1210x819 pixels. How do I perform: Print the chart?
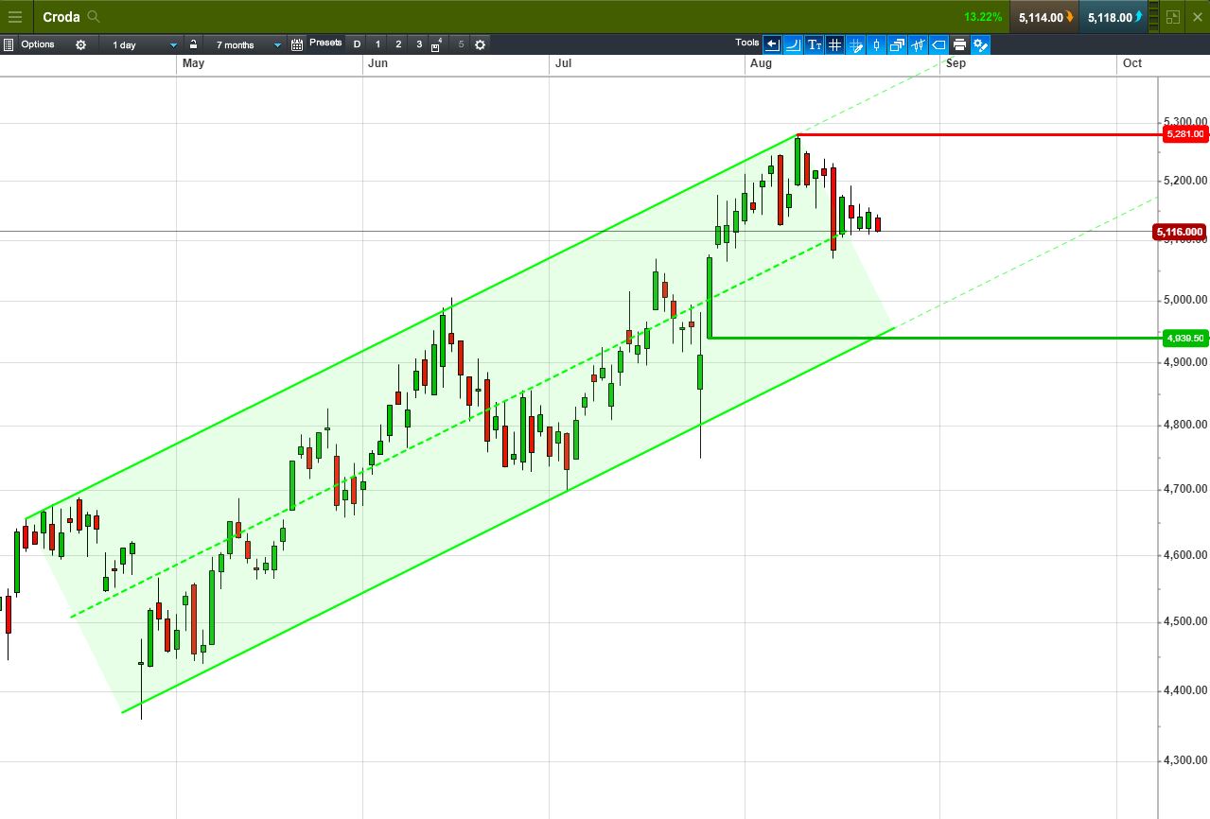tap(959, 44)
